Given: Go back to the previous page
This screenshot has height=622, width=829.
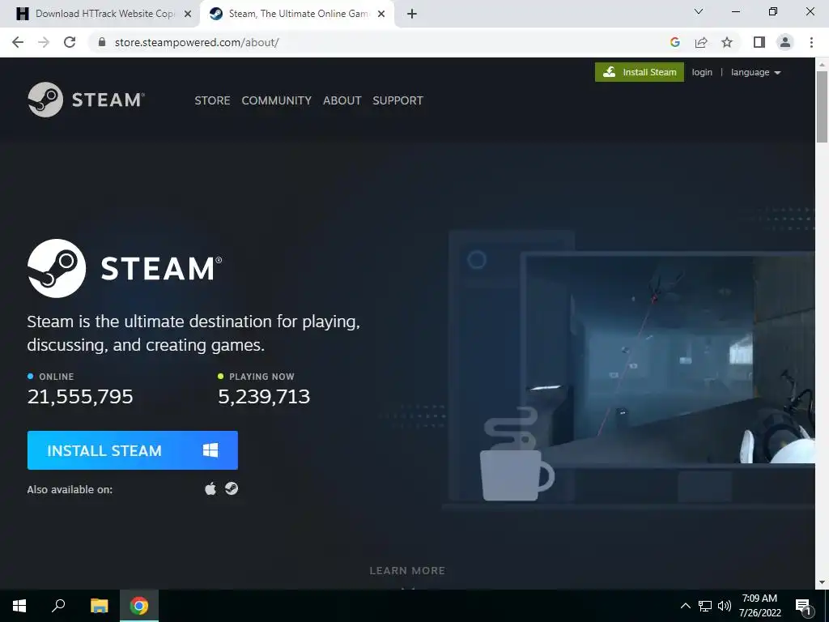Looking at the screenshot, I should [x=18, y=42].
